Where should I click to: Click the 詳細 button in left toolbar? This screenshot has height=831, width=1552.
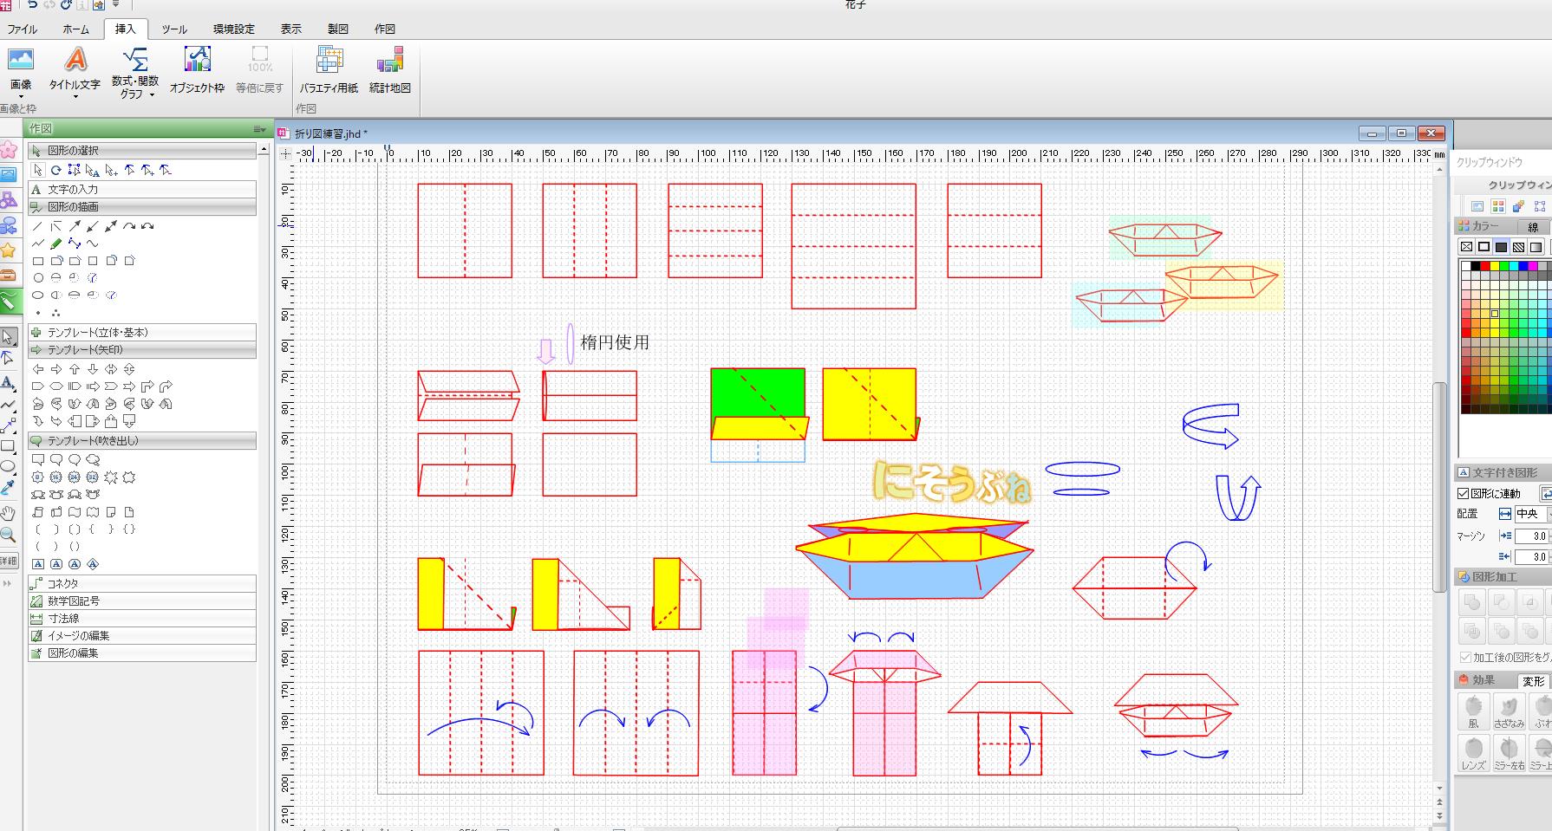click(8, 561)
